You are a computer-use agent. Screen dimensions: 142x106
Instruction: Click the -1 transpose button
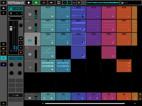pos(12,85)
